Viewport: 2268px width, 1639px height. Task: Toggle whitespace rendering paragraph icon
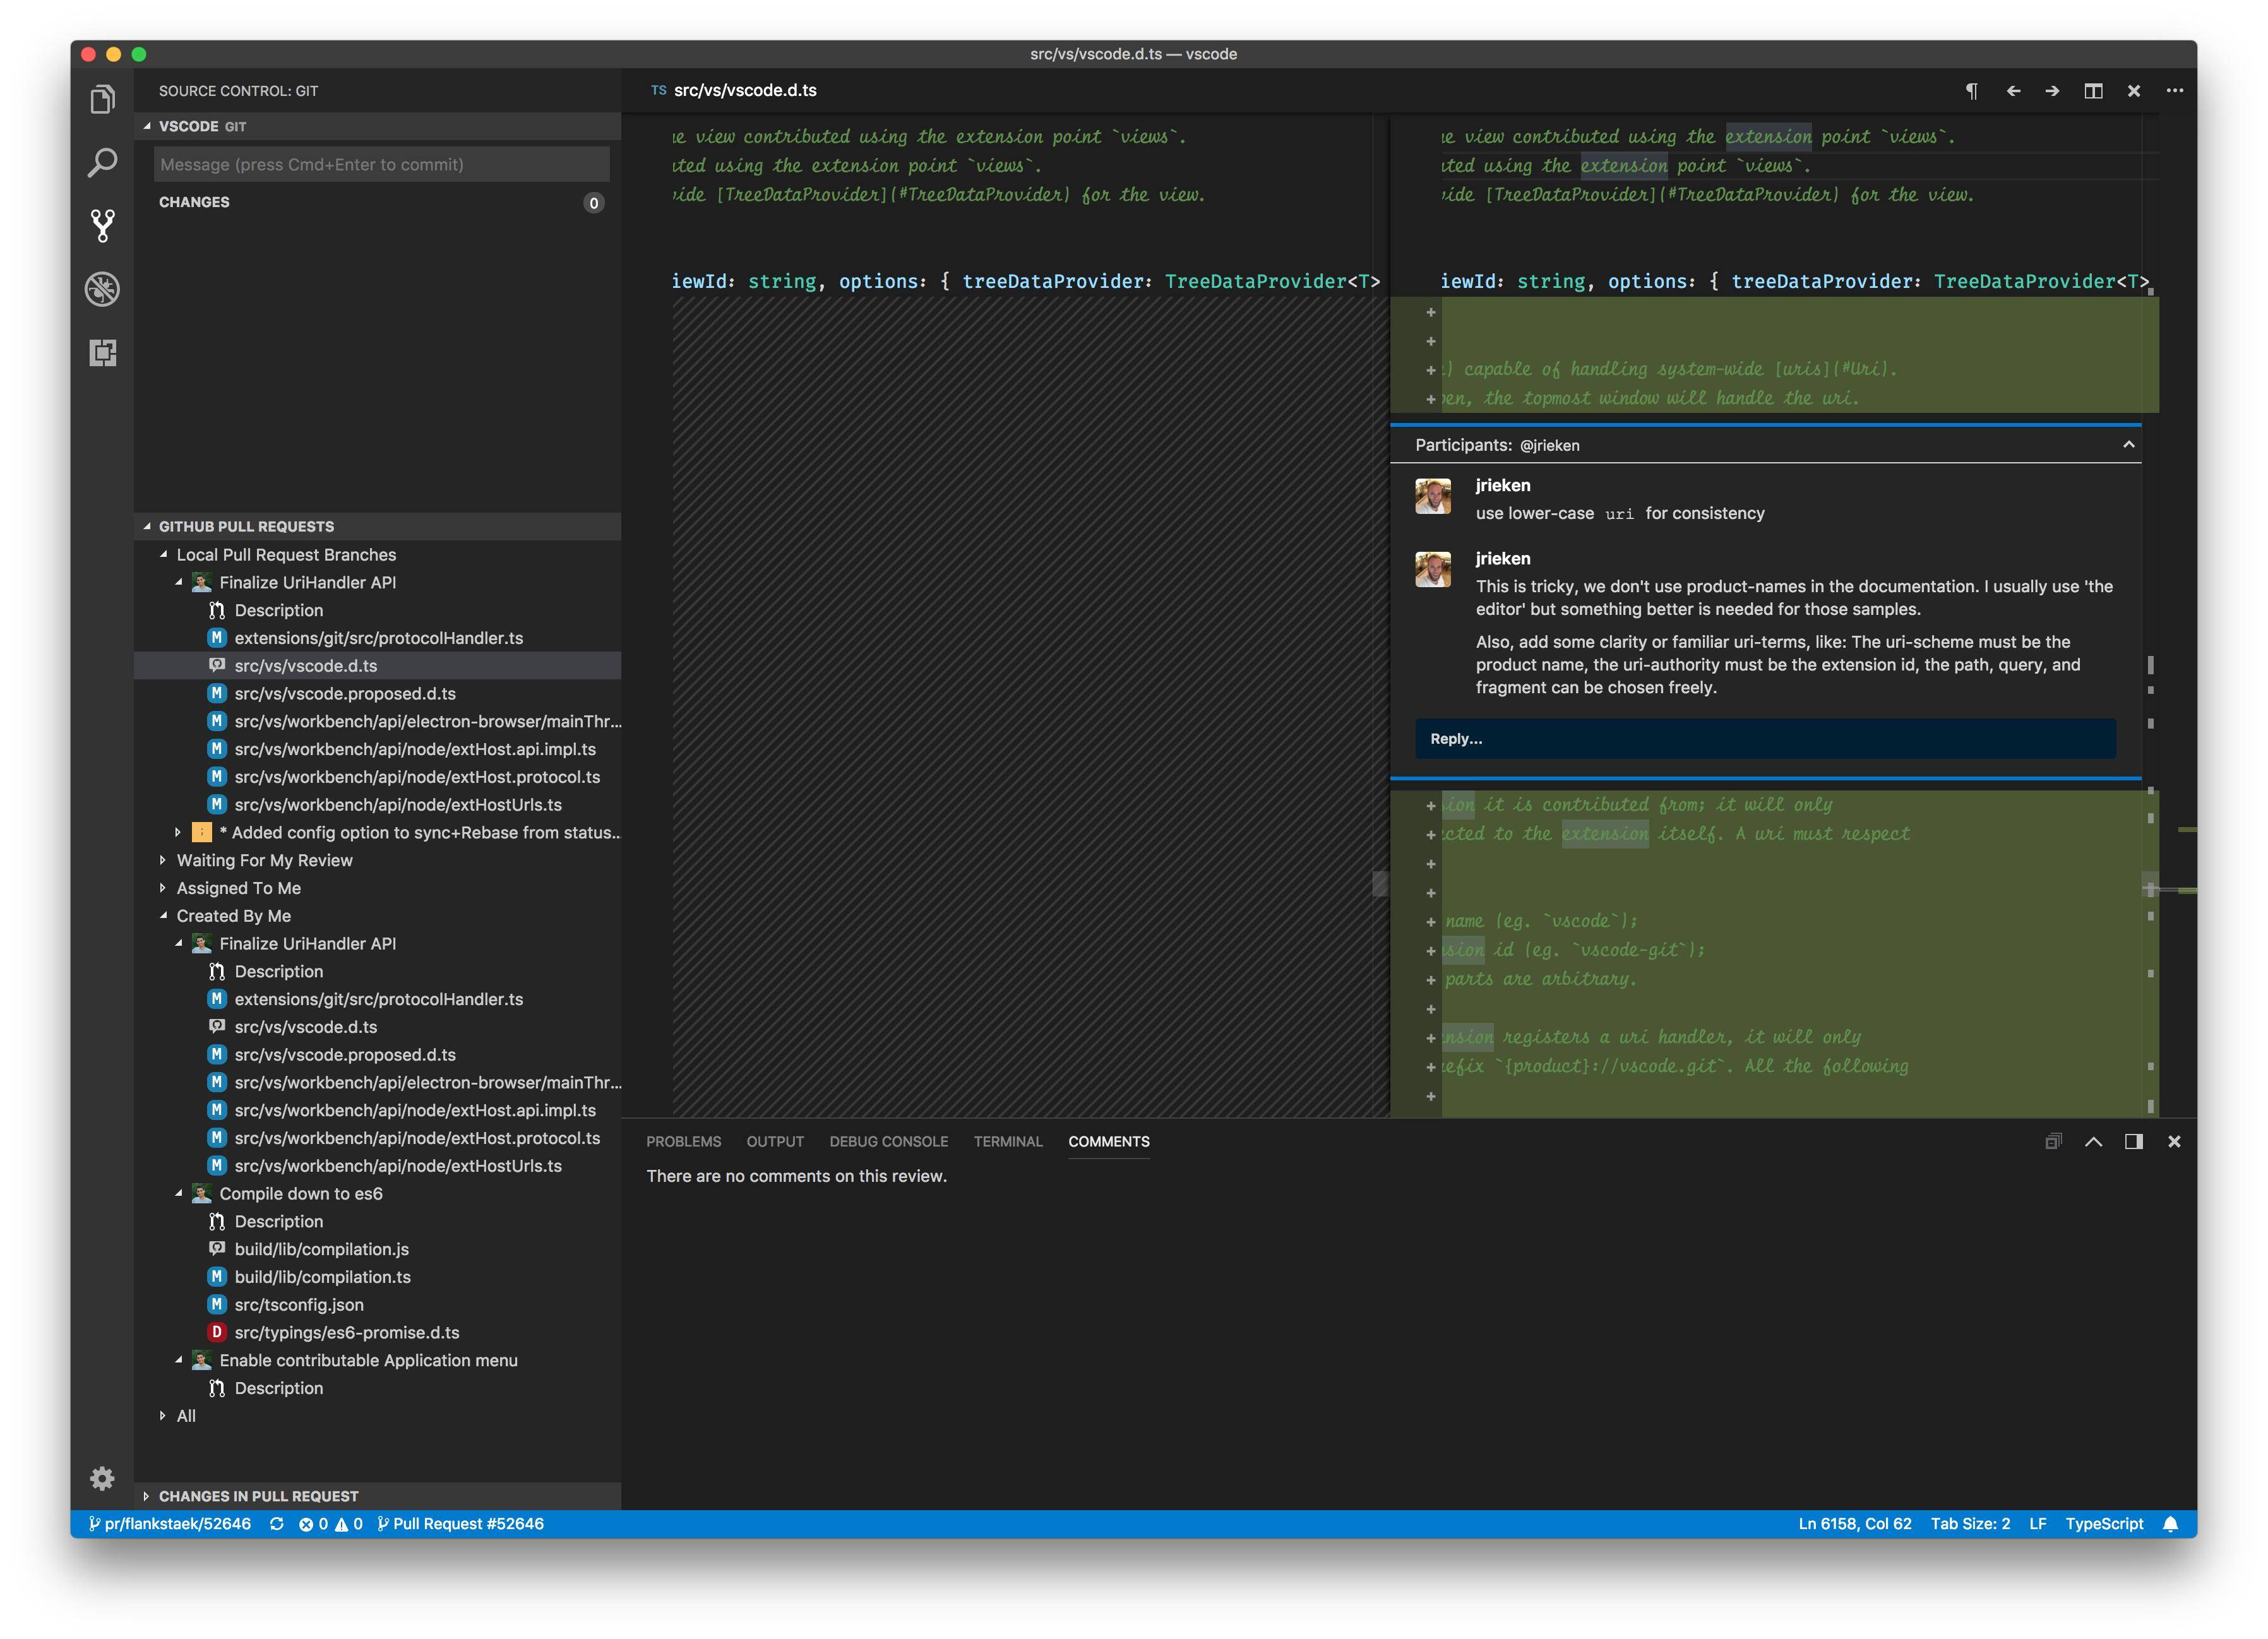pyautogui.click(x=1971, y=91)
